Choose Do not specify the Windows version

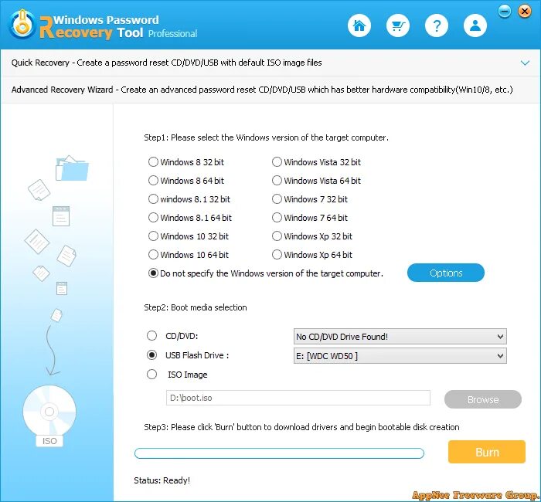point(266,273)
